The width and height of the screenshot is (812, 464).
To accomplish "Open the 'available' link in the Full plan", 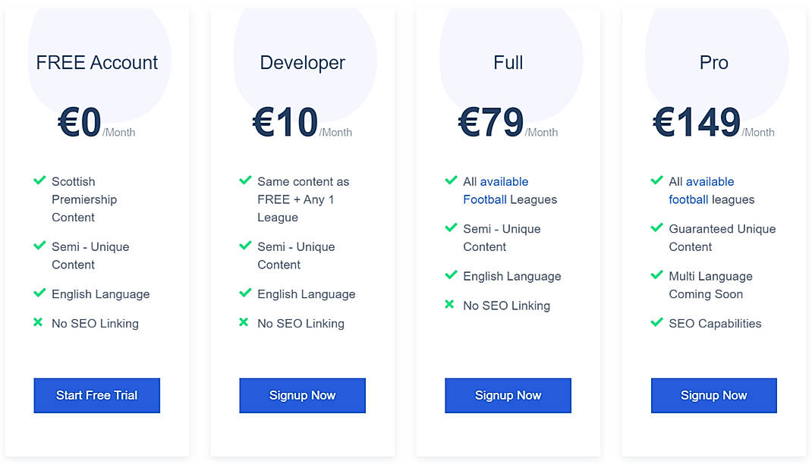I will (504, 182).
